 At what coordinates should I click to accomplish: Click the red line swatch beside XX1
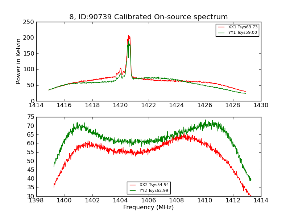(x=221, y=27)
